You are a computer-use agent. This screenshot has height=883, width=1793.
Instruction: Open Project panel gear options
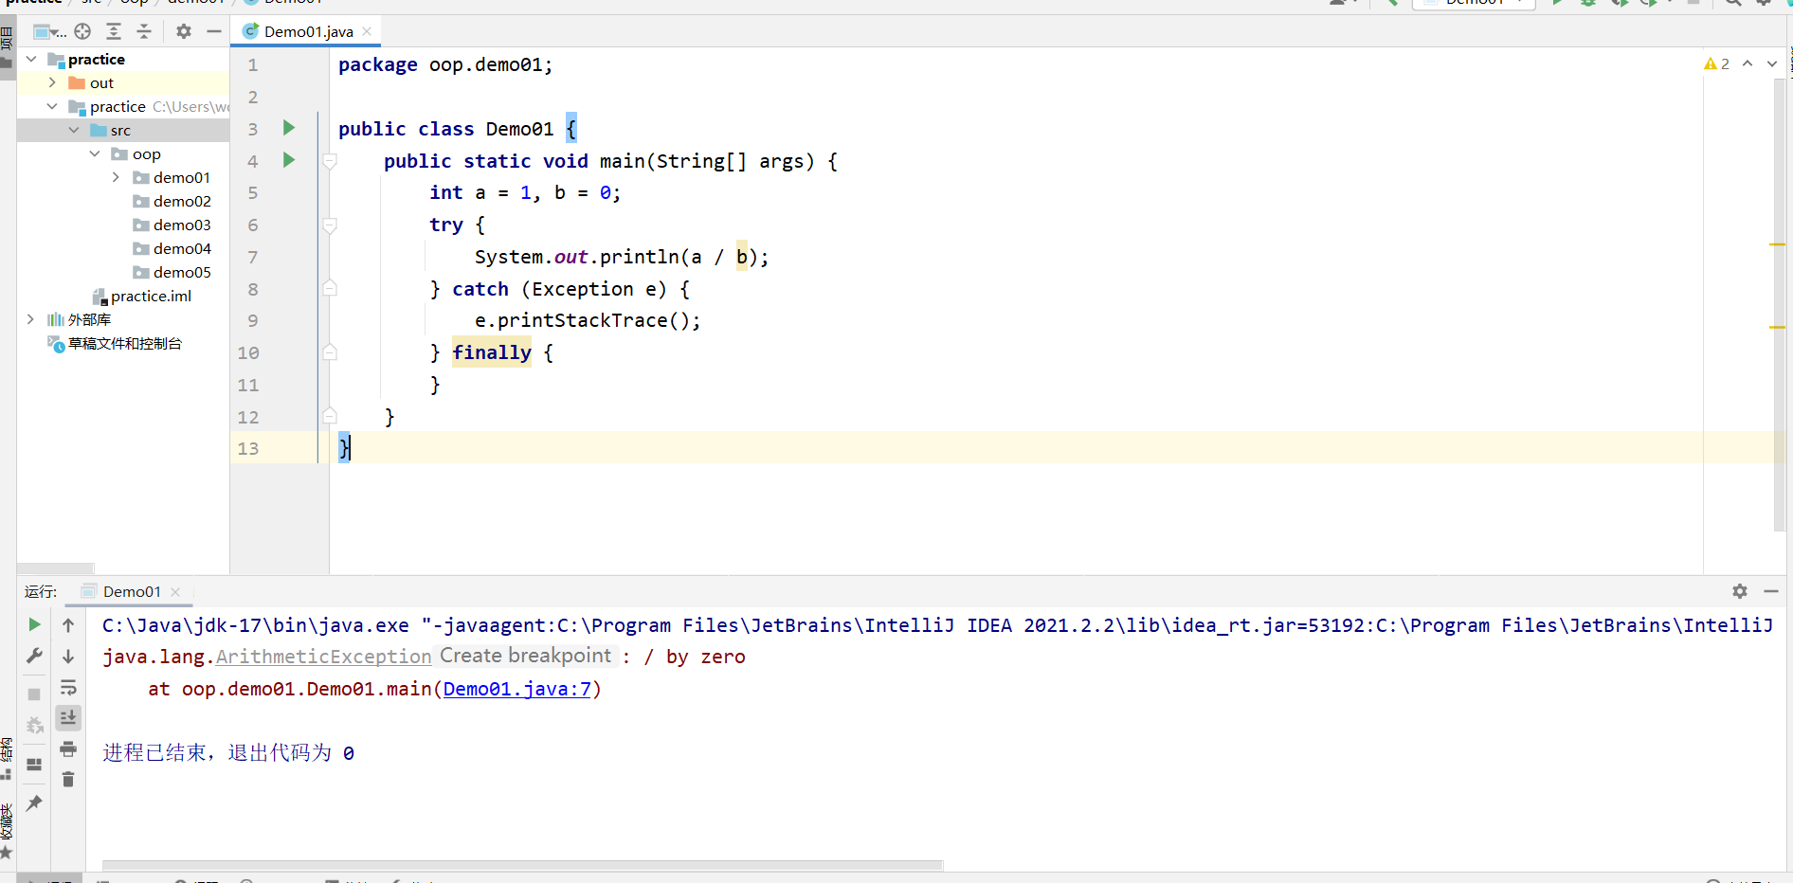click(x=184, y=31)
